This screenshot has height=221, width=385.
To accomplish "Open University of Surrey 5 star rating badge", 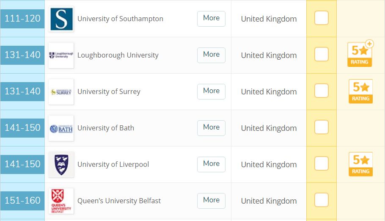I will 361,91.
